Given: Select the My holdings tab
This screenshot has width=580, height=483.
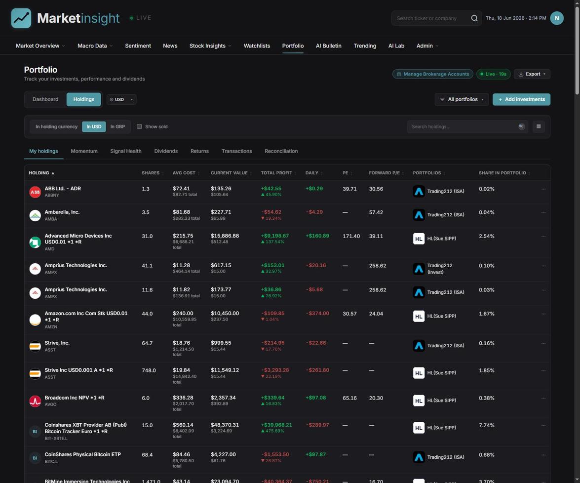Looking at the screenshot, I should pos(43,151).
